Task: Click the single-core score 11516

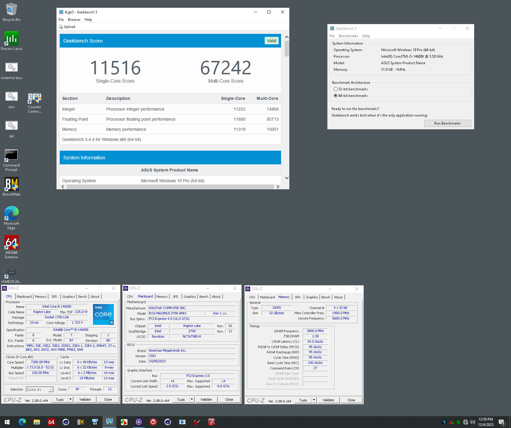Action: pos(115,68)
